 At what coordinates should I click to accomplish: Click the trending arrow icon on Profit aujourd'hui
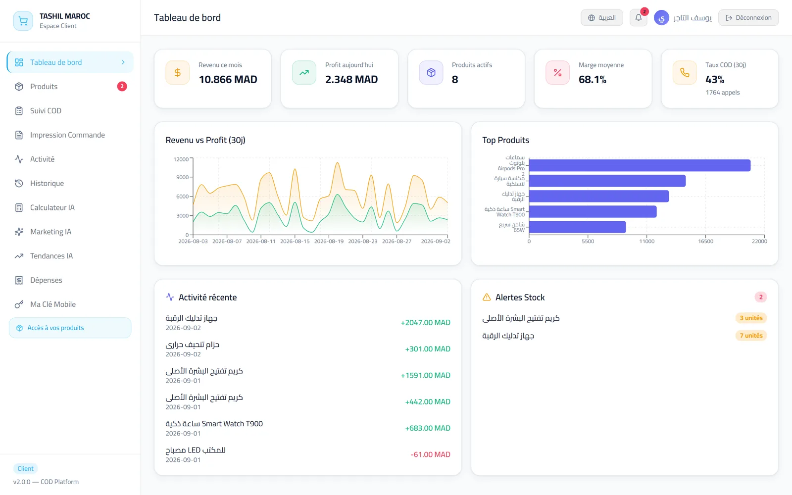pyautogui.click(x=304, y=73)
